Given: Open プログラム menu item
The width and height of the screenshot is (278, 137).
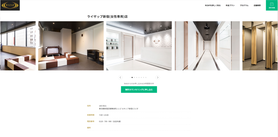Looking at the screenshot, I should click(x=244, y=5).
